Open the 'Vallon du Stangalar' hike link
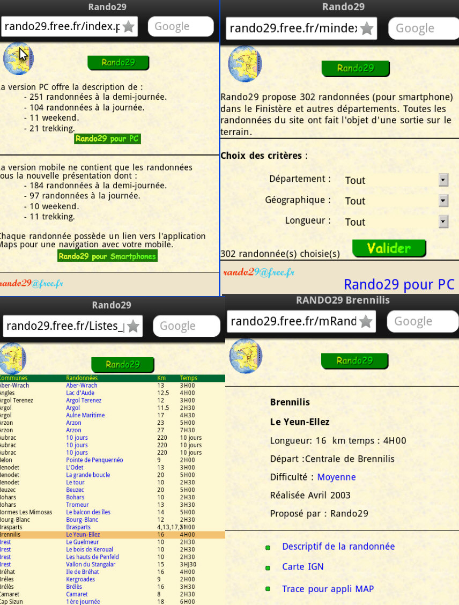 [91, 564]
